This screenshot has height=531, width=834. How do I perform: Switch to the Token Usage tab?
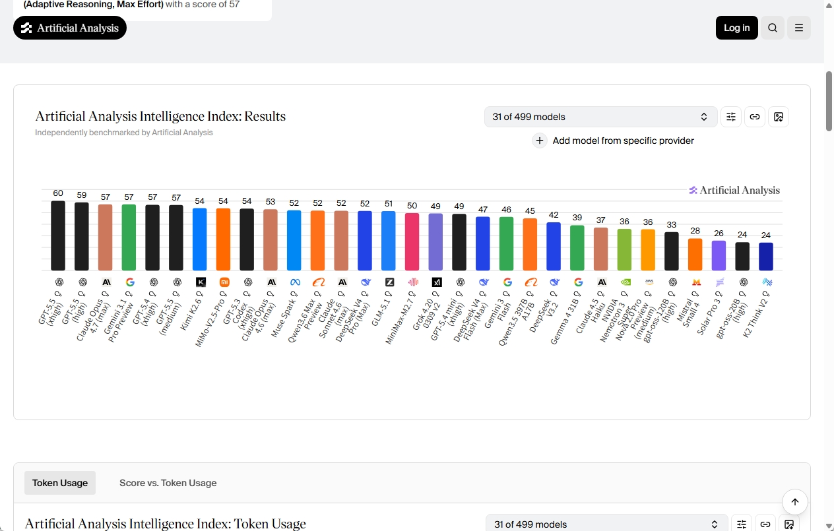tap(60, 483)
